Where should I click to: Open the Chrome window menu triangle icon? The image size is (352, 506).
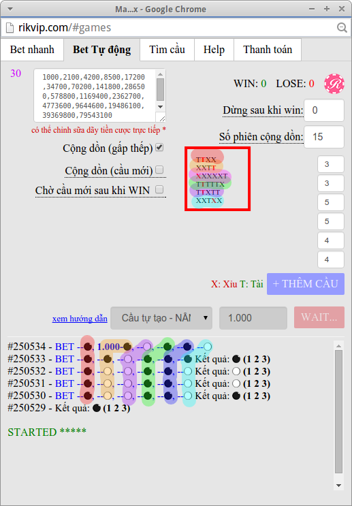point(10,9)
